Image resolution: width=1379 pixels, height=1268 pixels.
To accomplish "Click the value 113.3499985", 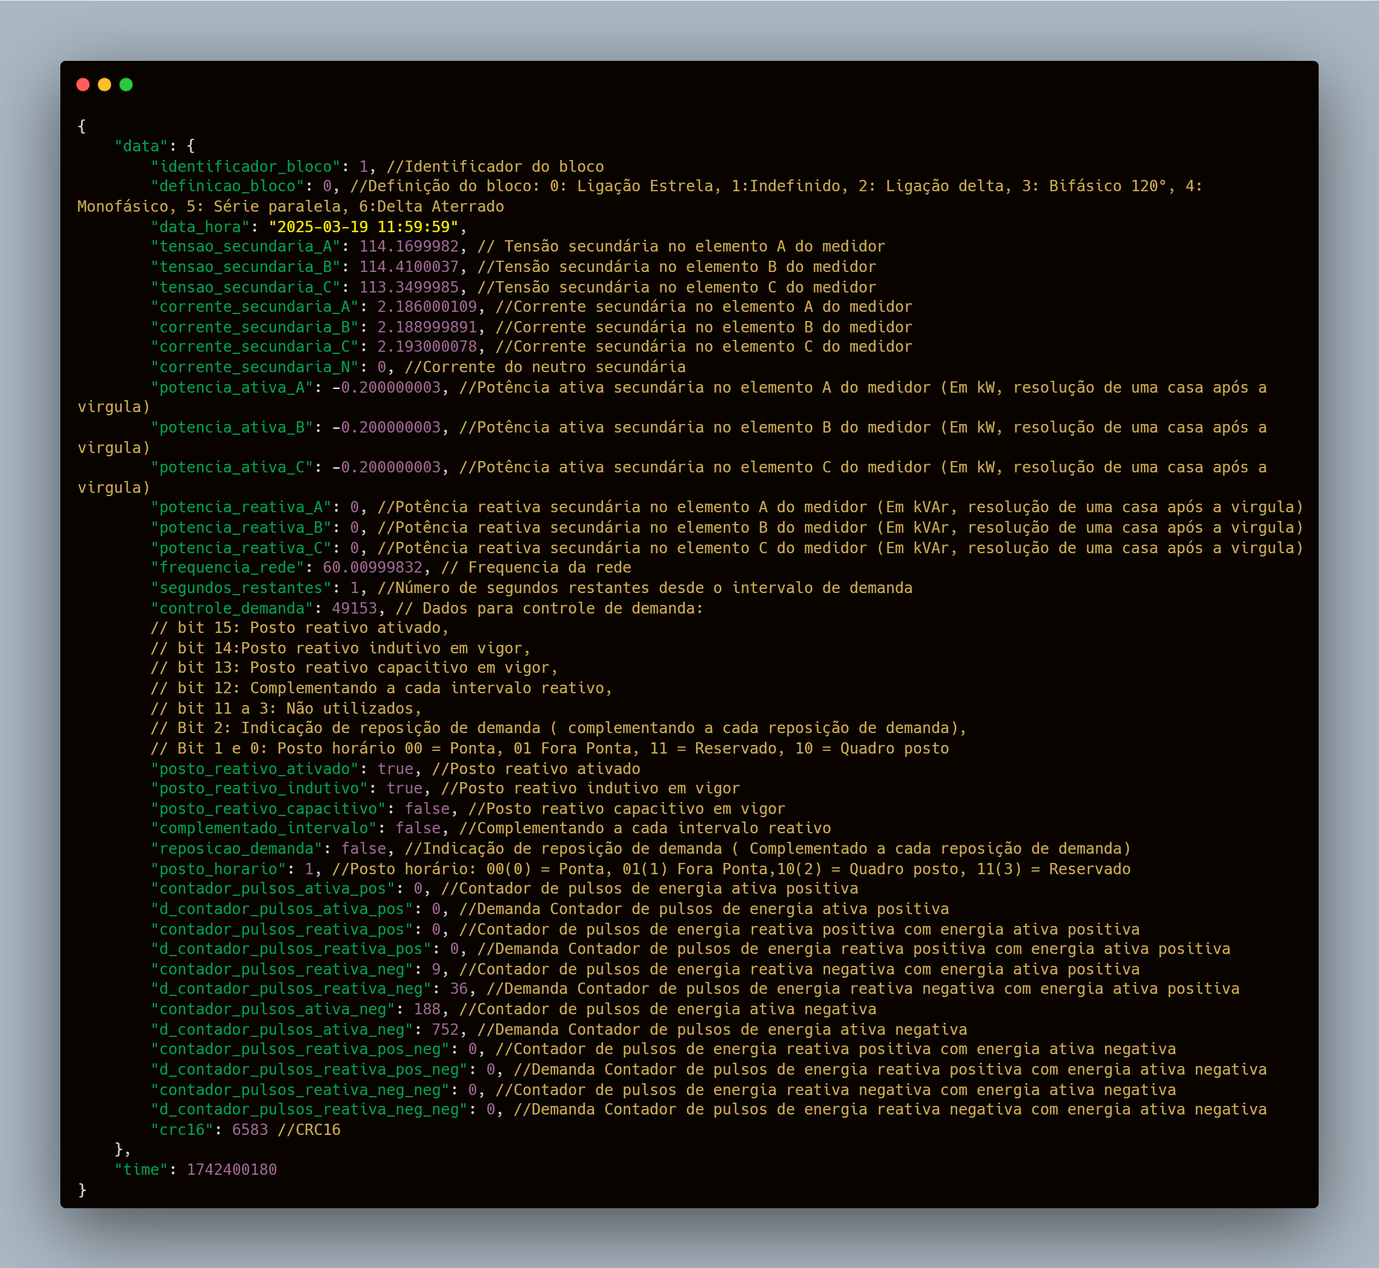I will tap(409, 288).
